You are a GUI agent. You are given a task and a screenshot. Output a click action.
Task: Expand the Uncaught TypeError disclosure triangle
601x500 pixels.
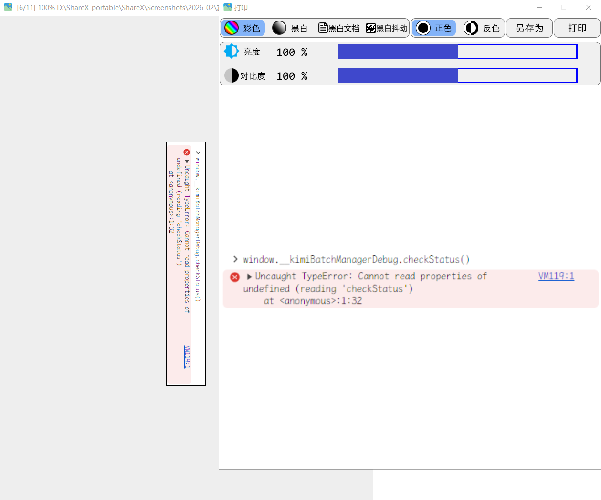click(249, 277)
